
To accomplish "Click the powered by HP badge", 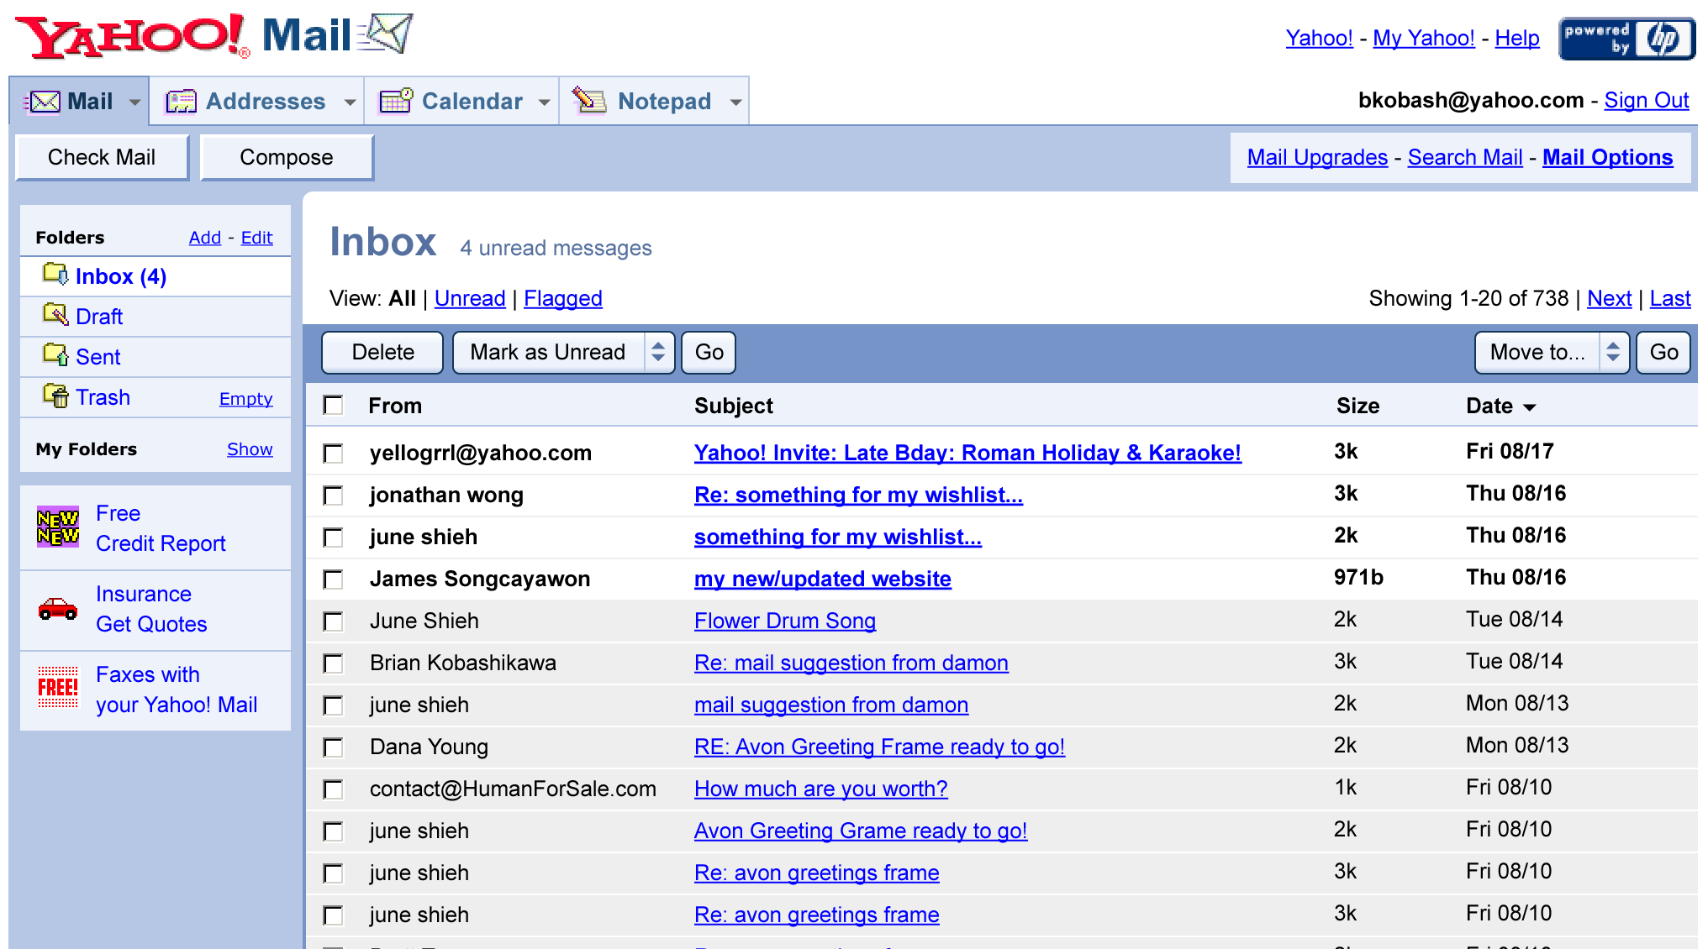I will [x=1626, y=39].
